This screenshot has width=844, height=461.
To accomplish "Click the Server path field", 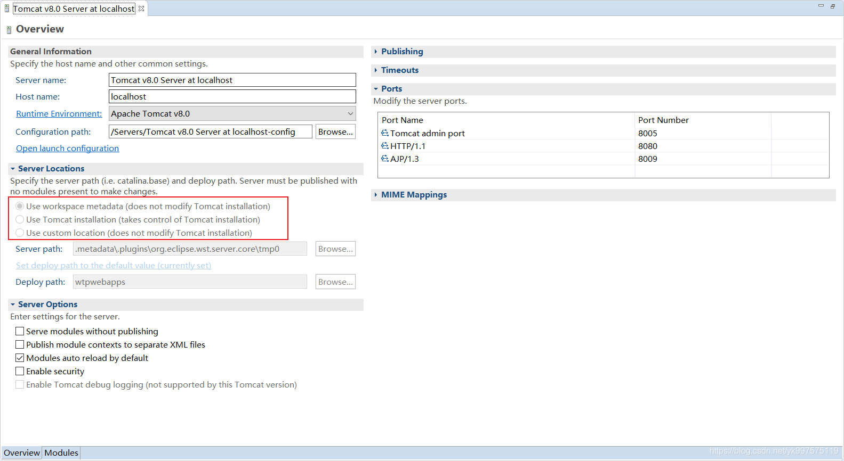I will click(190, 249).
